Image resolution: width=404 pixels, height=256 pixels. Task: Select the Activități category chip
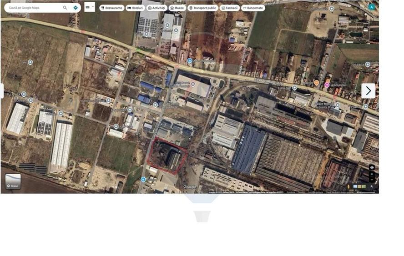point(157,8)
